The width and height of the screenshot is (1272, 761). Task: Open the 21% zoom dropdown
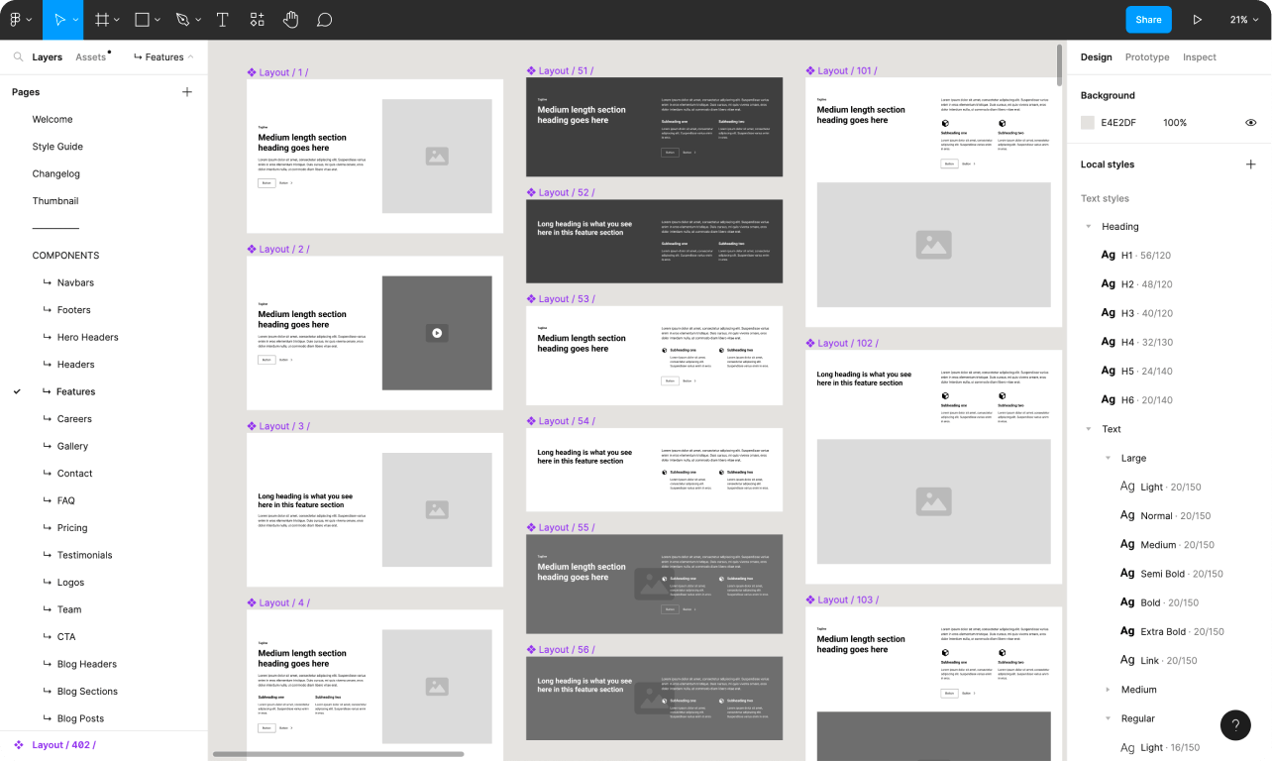[1243, 20]
